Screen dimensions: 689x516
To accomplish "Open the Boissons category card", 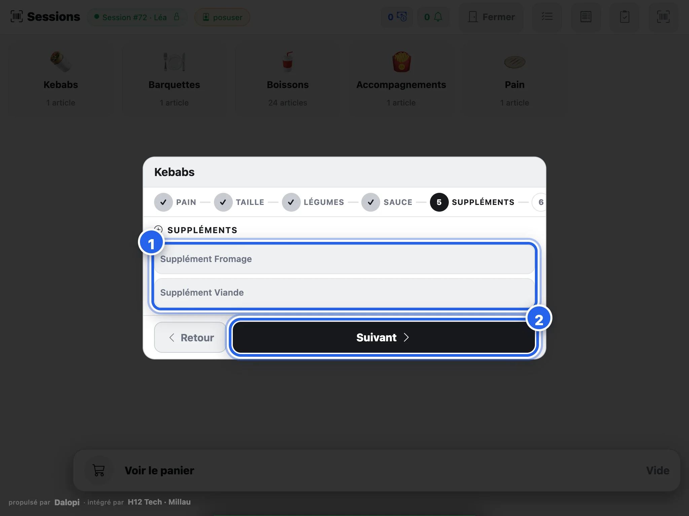I will (x=288, y=80).
